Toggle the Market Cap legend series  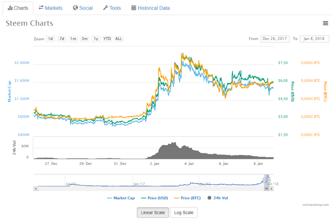tap(121, 198)
